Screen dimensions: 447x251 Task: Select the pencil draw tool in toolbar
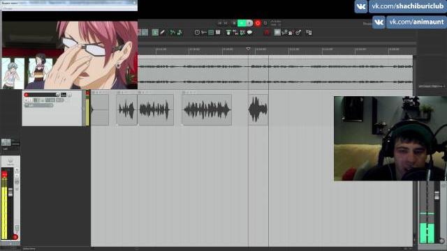(x=163, y=33)
